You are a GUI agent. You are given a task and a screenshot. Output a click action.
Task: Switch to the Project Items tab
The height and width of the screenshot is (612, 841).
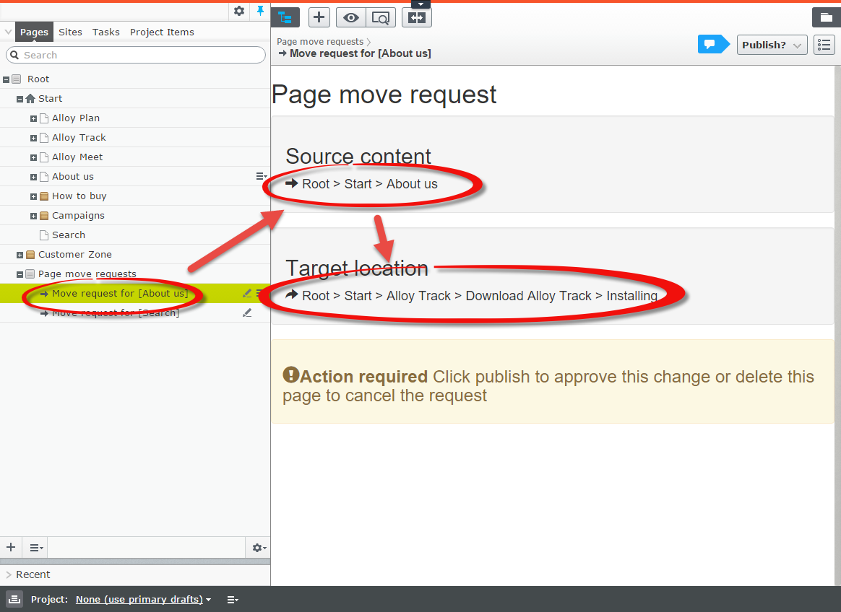pyautogui.click(x=162, y=32)
